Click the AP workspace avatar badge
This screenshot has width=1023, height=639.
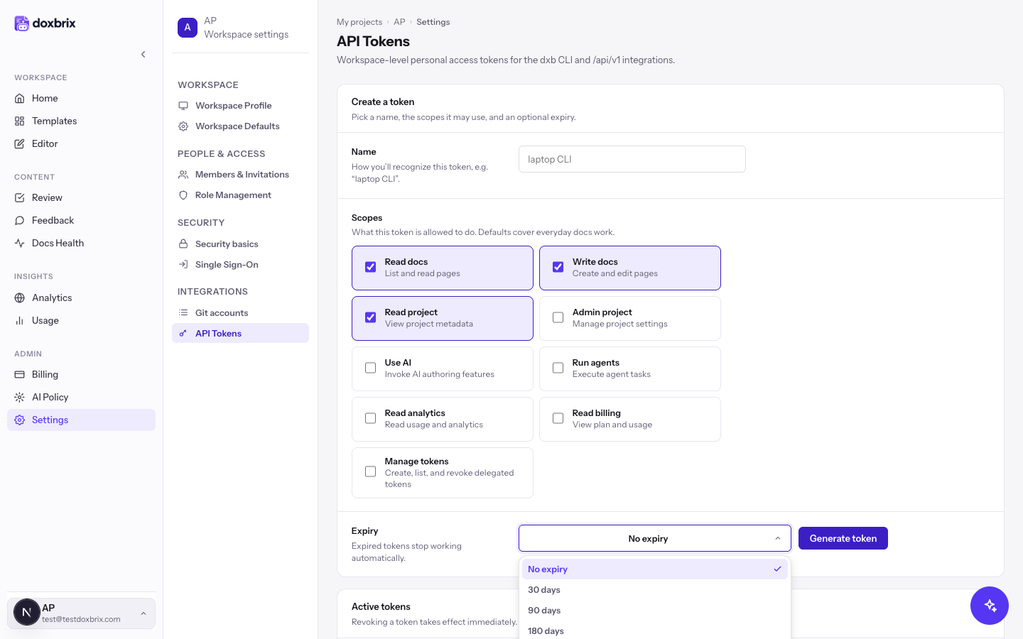point(188,28)
